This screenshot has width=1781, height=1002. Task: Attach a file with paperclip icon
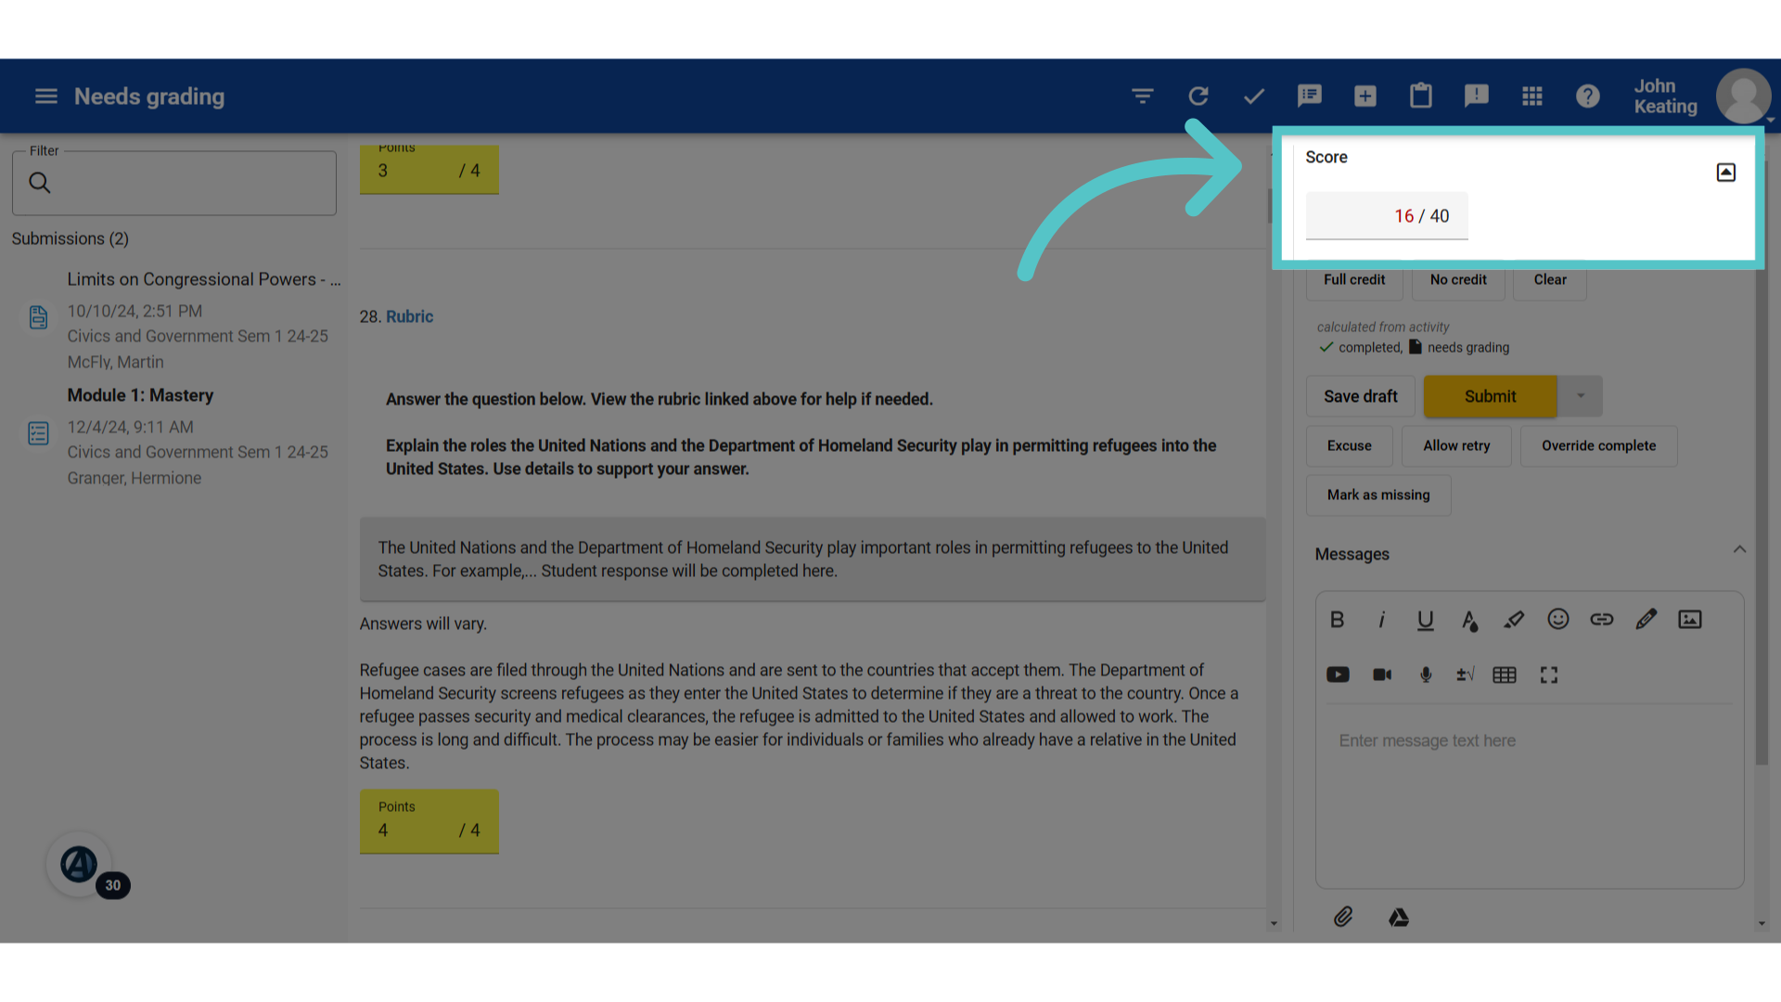(x=1343, y=918)
